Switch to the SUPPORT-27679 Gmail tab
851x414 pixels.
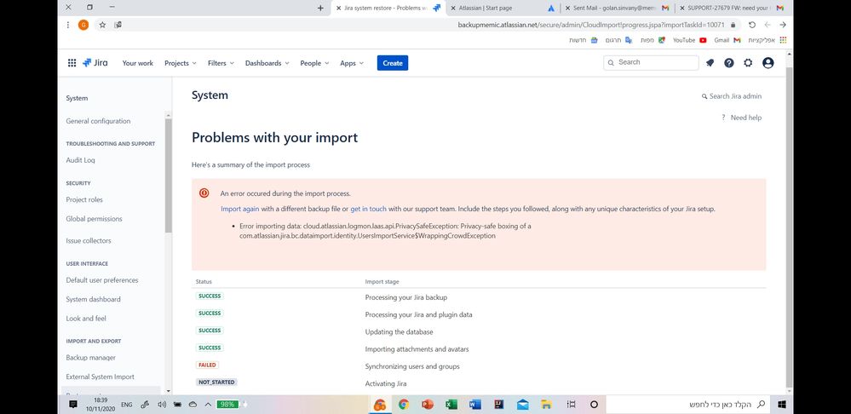731,9
